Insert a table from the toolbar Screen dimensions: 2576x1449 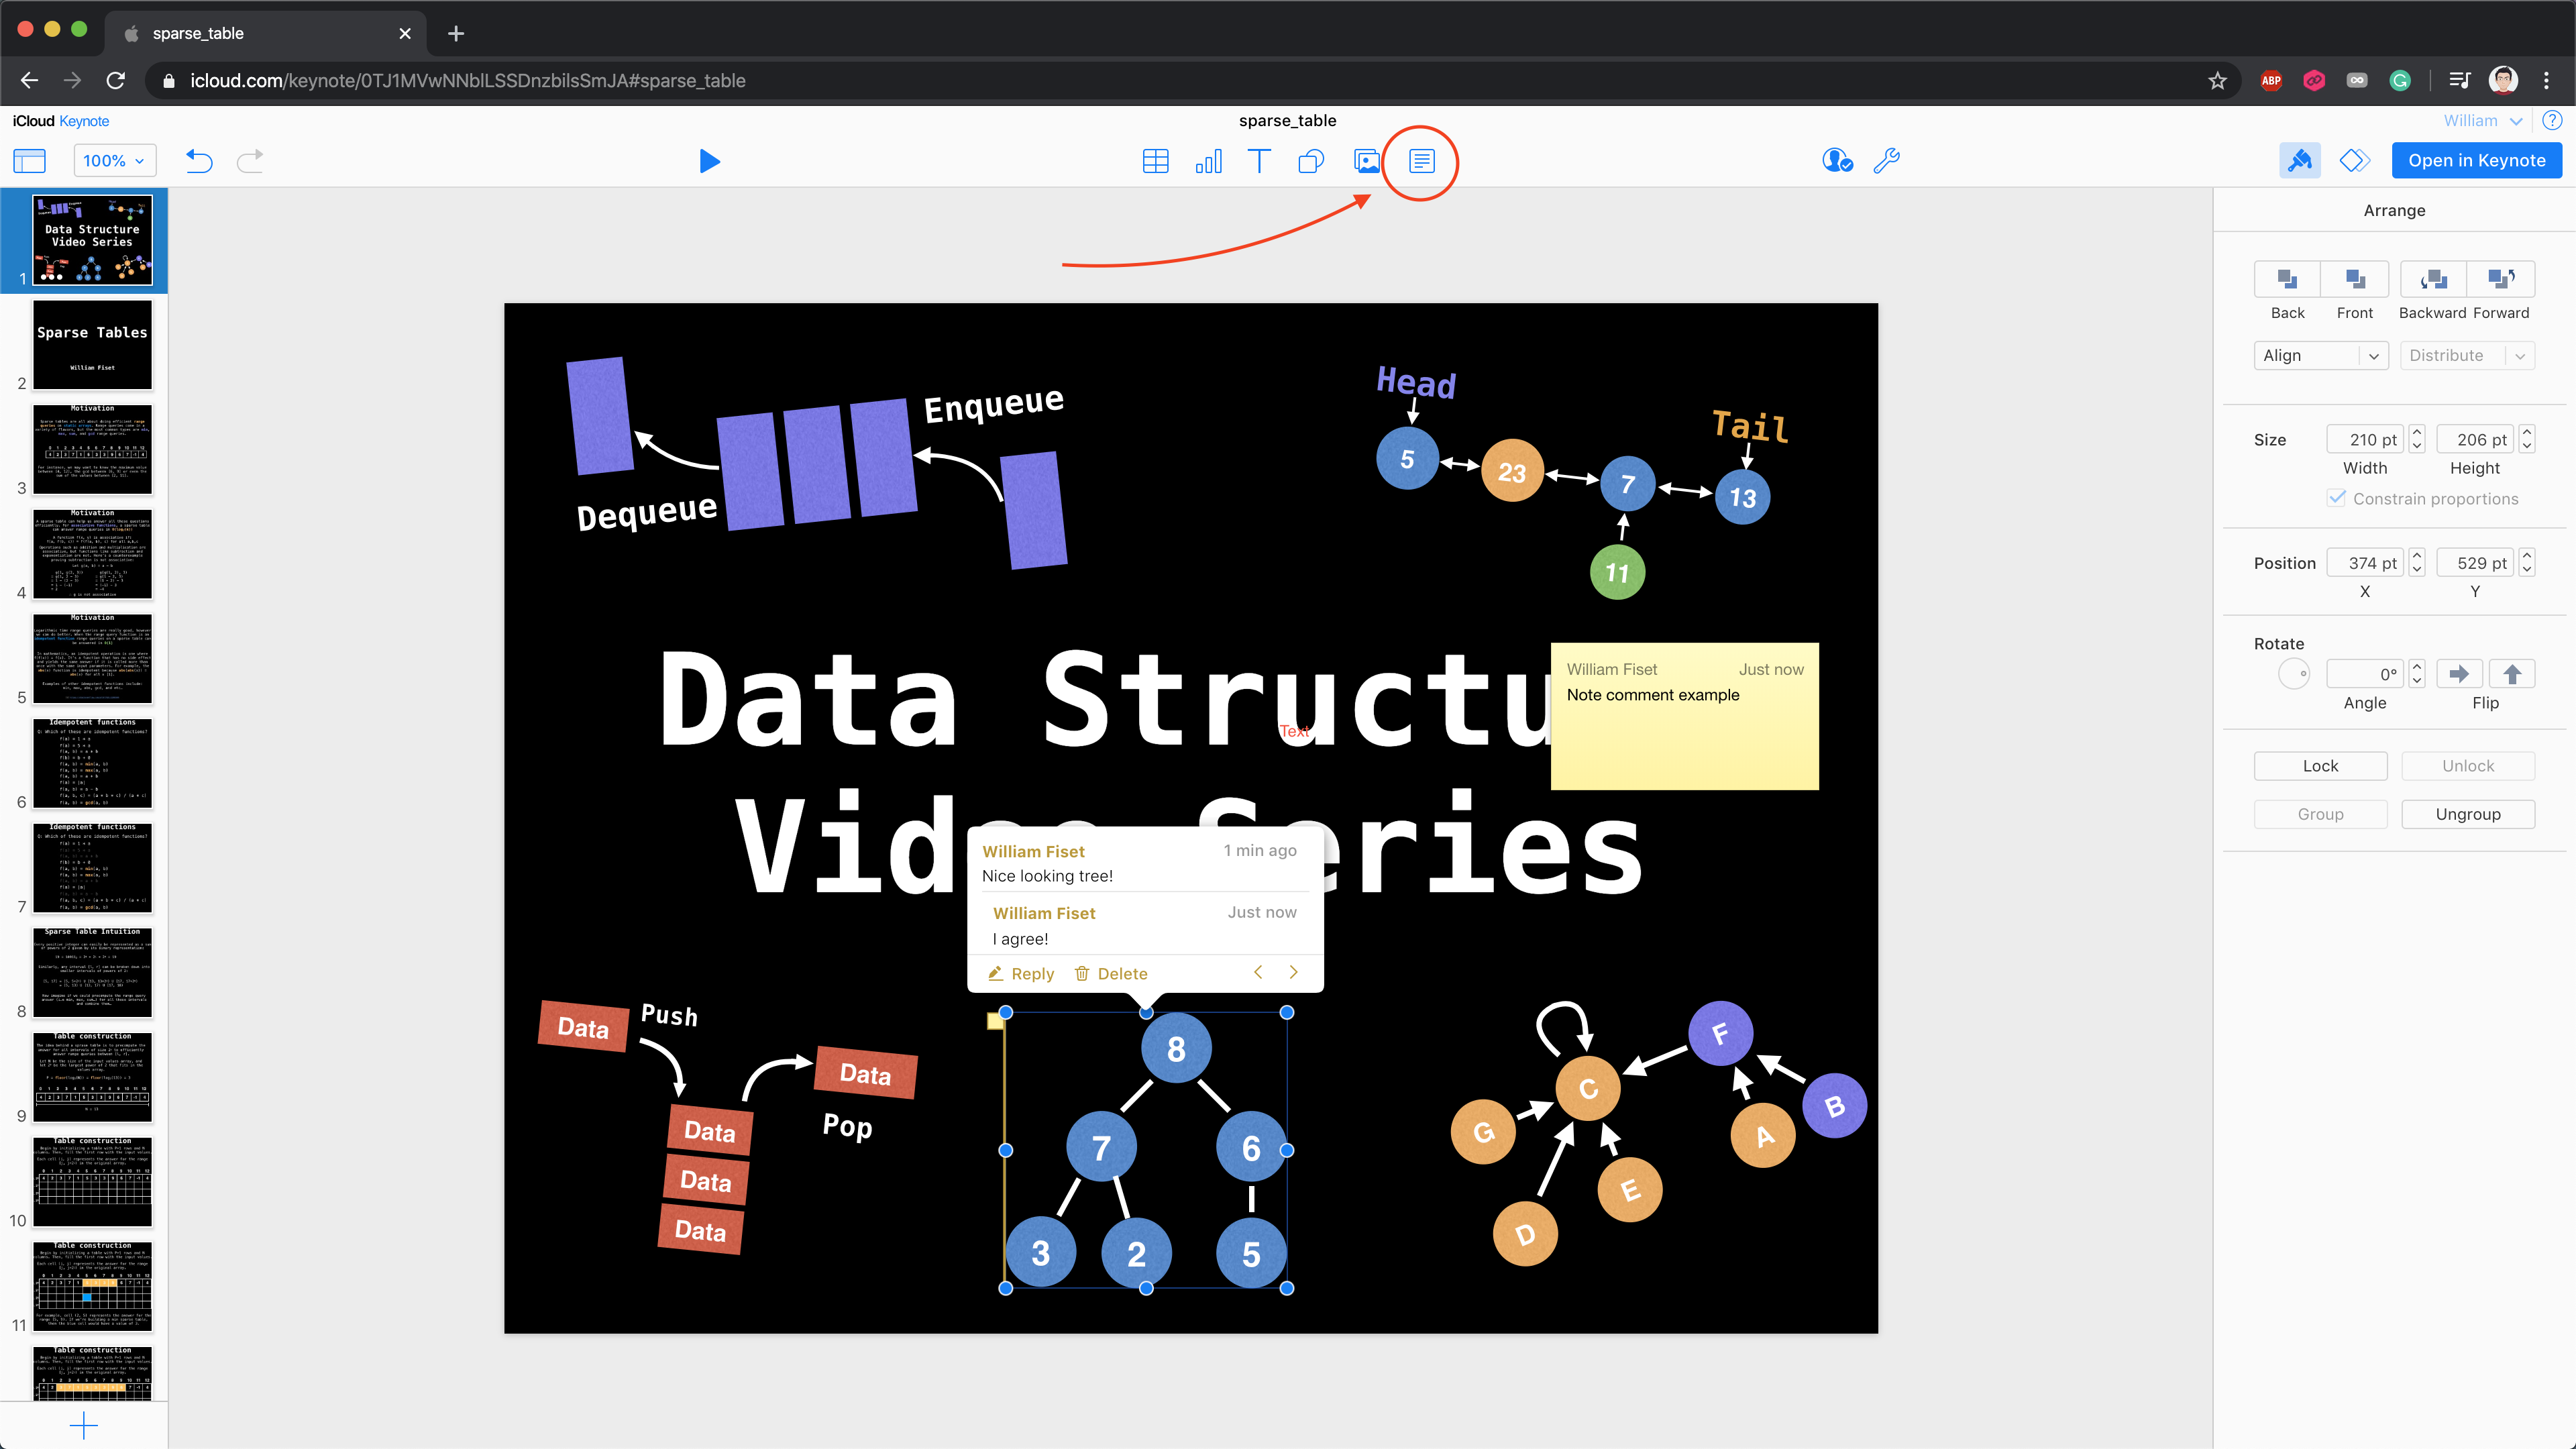click(1155, 161)
